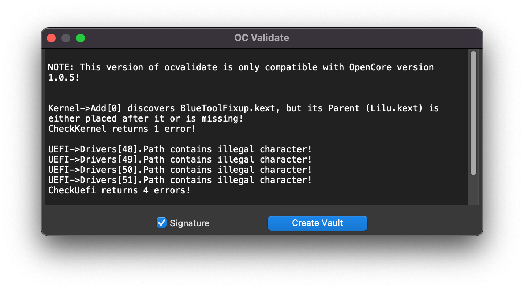
Task: Minimize the OC Validate window
Action: click(x=66, y=38)
